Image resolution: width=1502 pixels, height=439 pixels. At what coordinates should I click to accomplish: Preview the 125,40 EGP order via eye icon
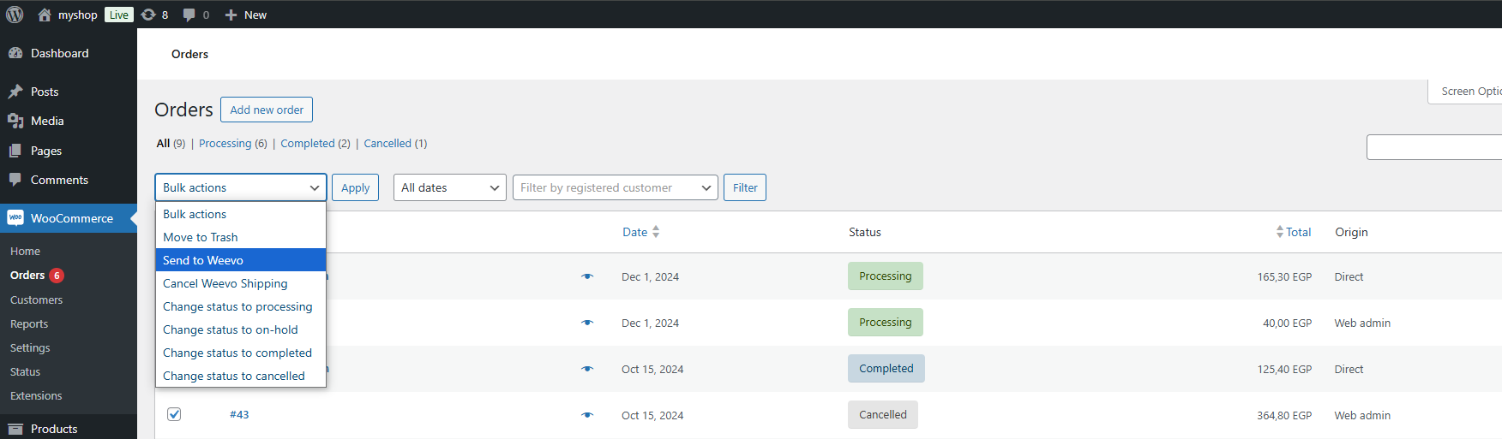click(587, 369)
